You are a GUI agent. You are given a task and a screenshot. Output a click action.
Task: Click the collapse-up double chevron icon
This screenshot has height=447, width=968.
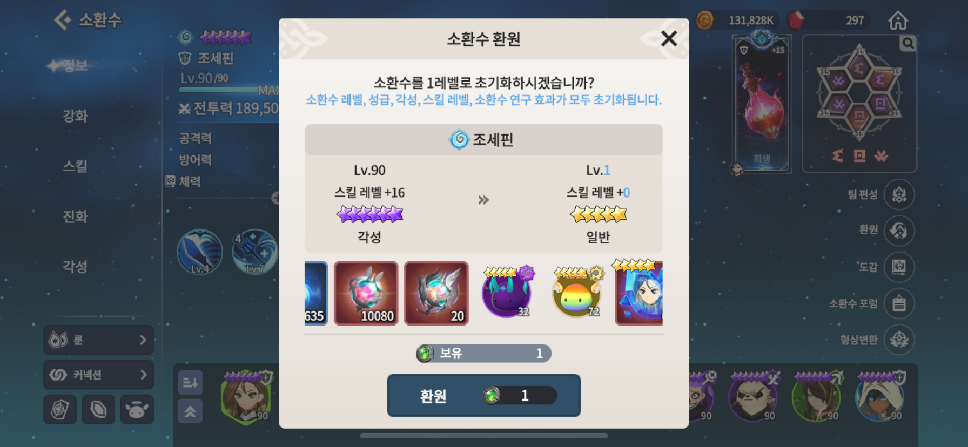[x=190, y=411]
